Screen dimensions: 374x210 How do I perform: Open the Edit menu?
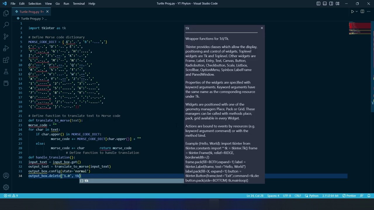(x=22, y=3)
